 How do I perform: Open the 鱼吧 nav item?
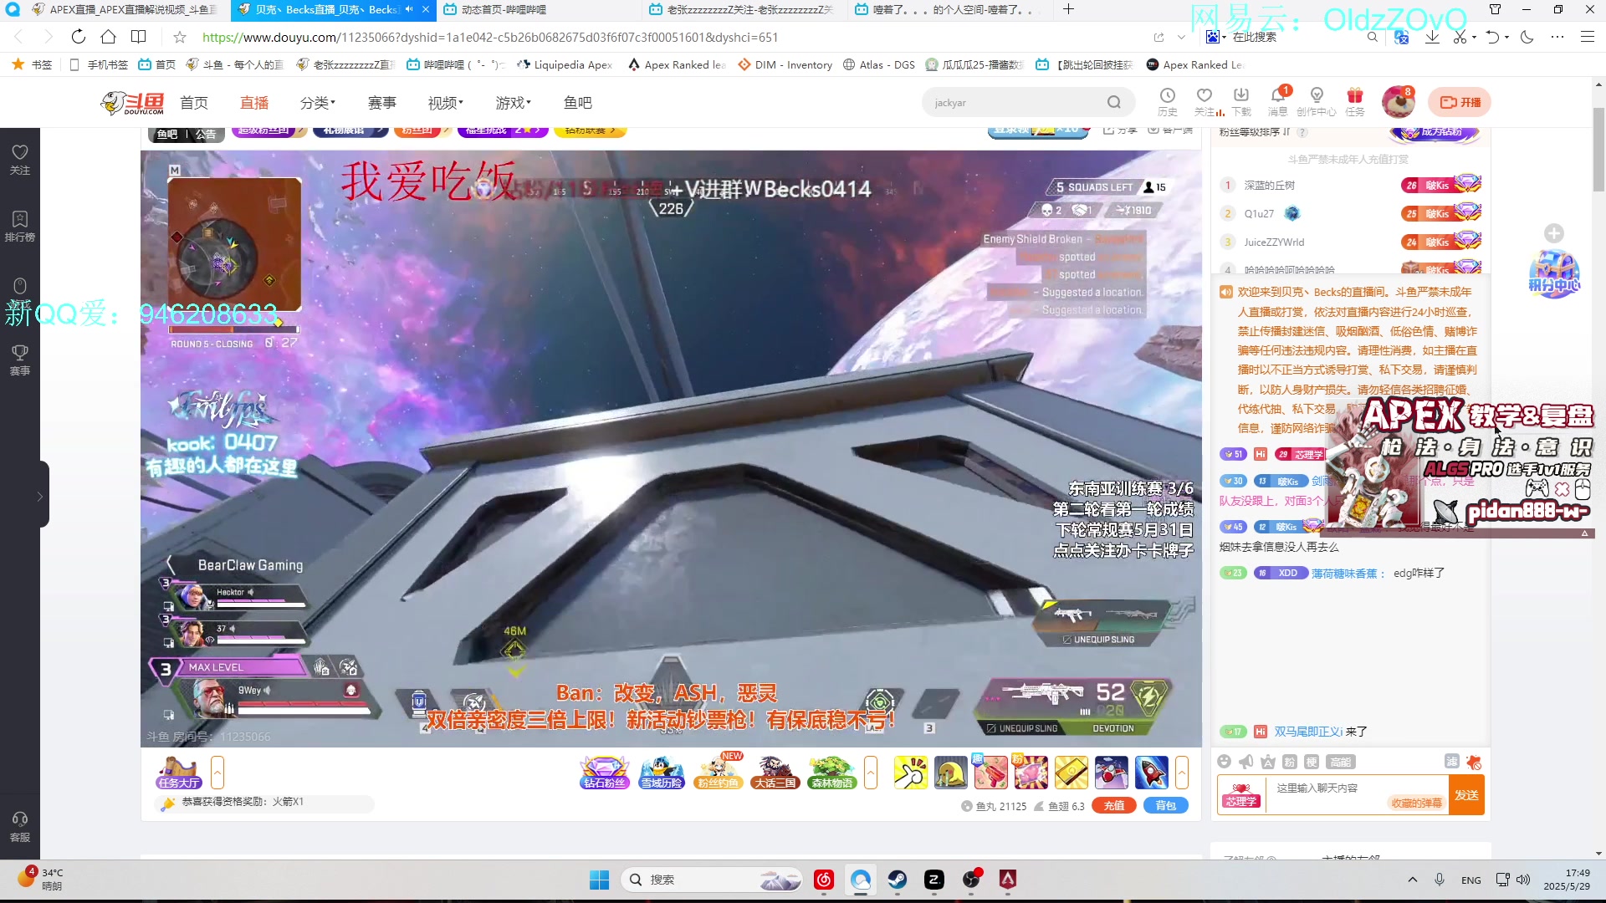pos(578,102)
